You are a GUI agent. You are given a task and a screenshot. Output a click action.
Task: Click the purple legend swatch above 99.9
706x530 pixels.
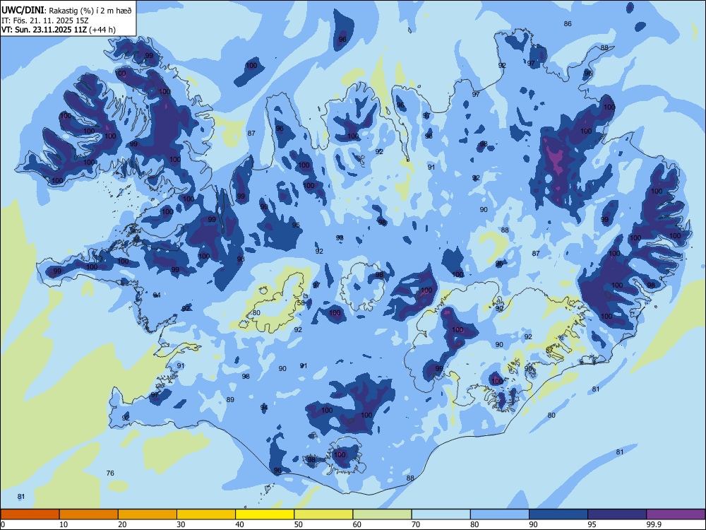676,514
